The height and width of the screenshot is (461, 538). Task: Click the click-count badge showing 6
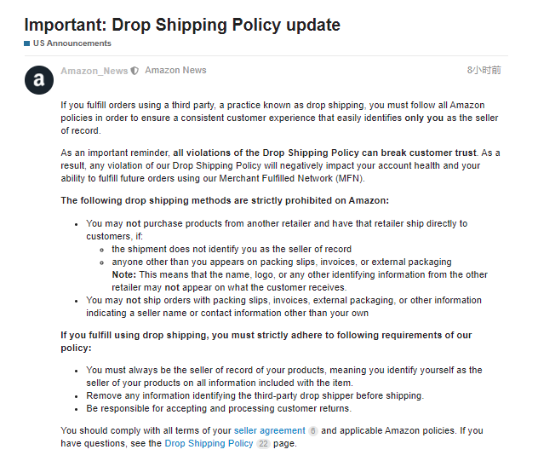[313, 432]
